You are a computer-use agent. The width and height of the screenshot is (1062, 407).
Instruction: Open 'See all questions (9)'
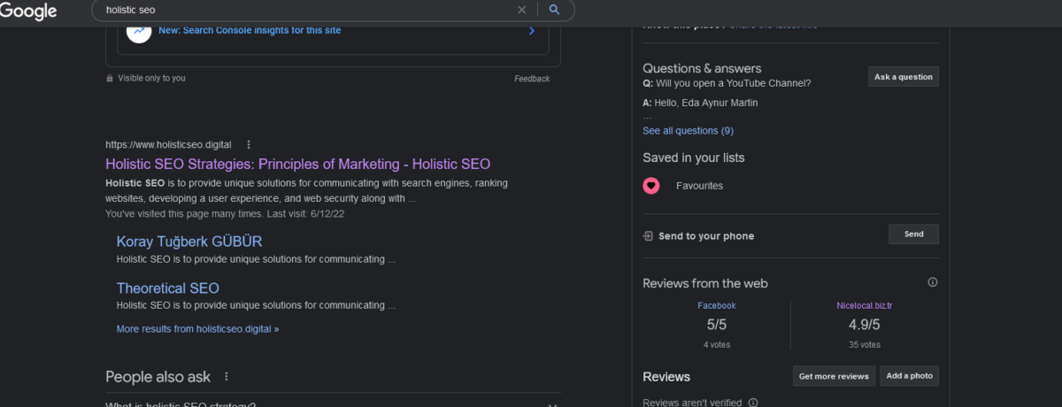688,131
